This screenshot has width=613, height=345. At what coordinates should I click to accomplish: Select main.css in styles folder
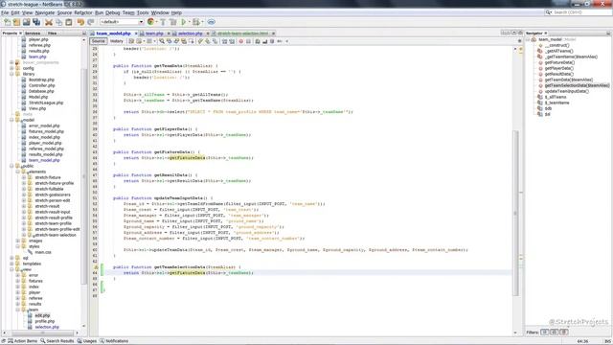pyautogui.click(x=43, y=252)
